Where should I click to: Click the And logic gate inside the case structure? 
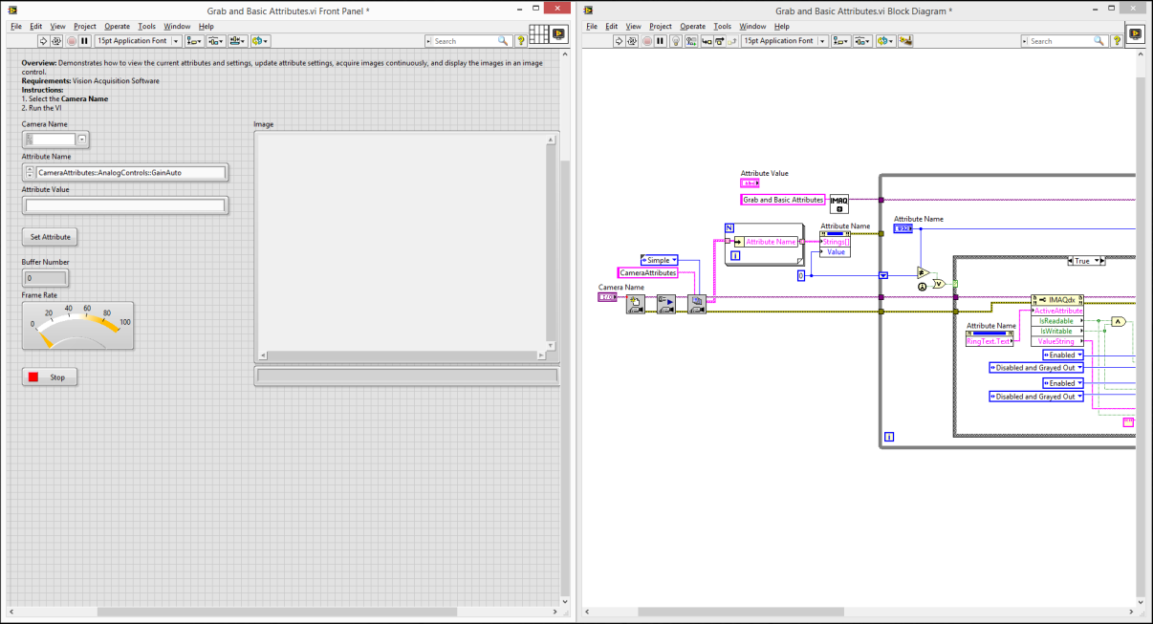1119,322
